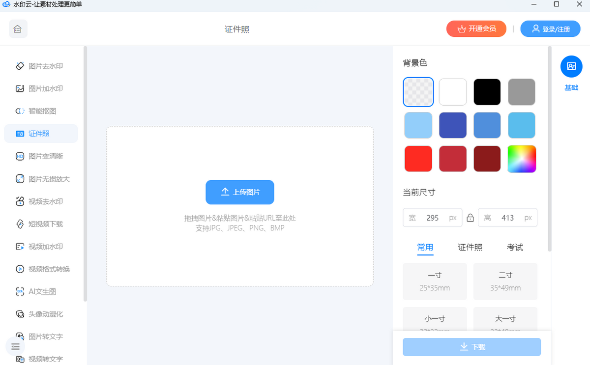Image resolution: width=590 pixels, height=365 pixels.
Task: Select the 一寸 25*35mm size preset
Action: (x=435, y=281)
